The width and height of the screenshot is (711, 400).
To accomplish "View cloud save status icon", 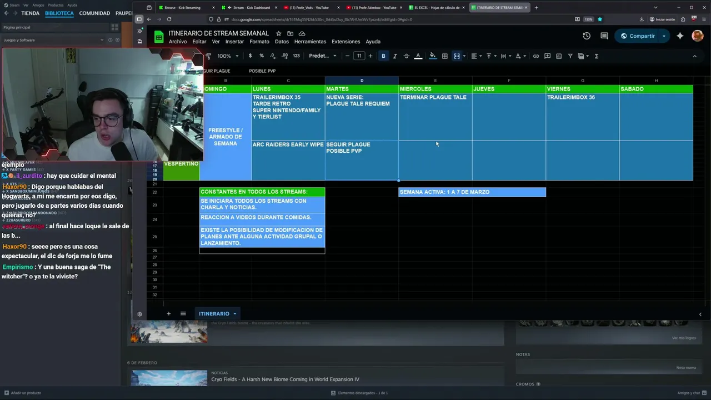I will coord(302,33).
